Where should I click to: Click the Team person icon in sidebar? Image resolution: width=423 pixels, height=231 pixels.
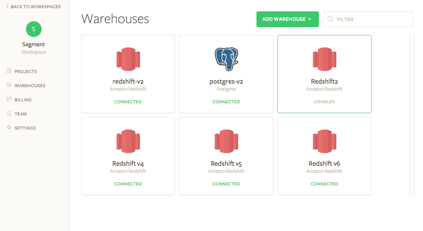[9, 114]
